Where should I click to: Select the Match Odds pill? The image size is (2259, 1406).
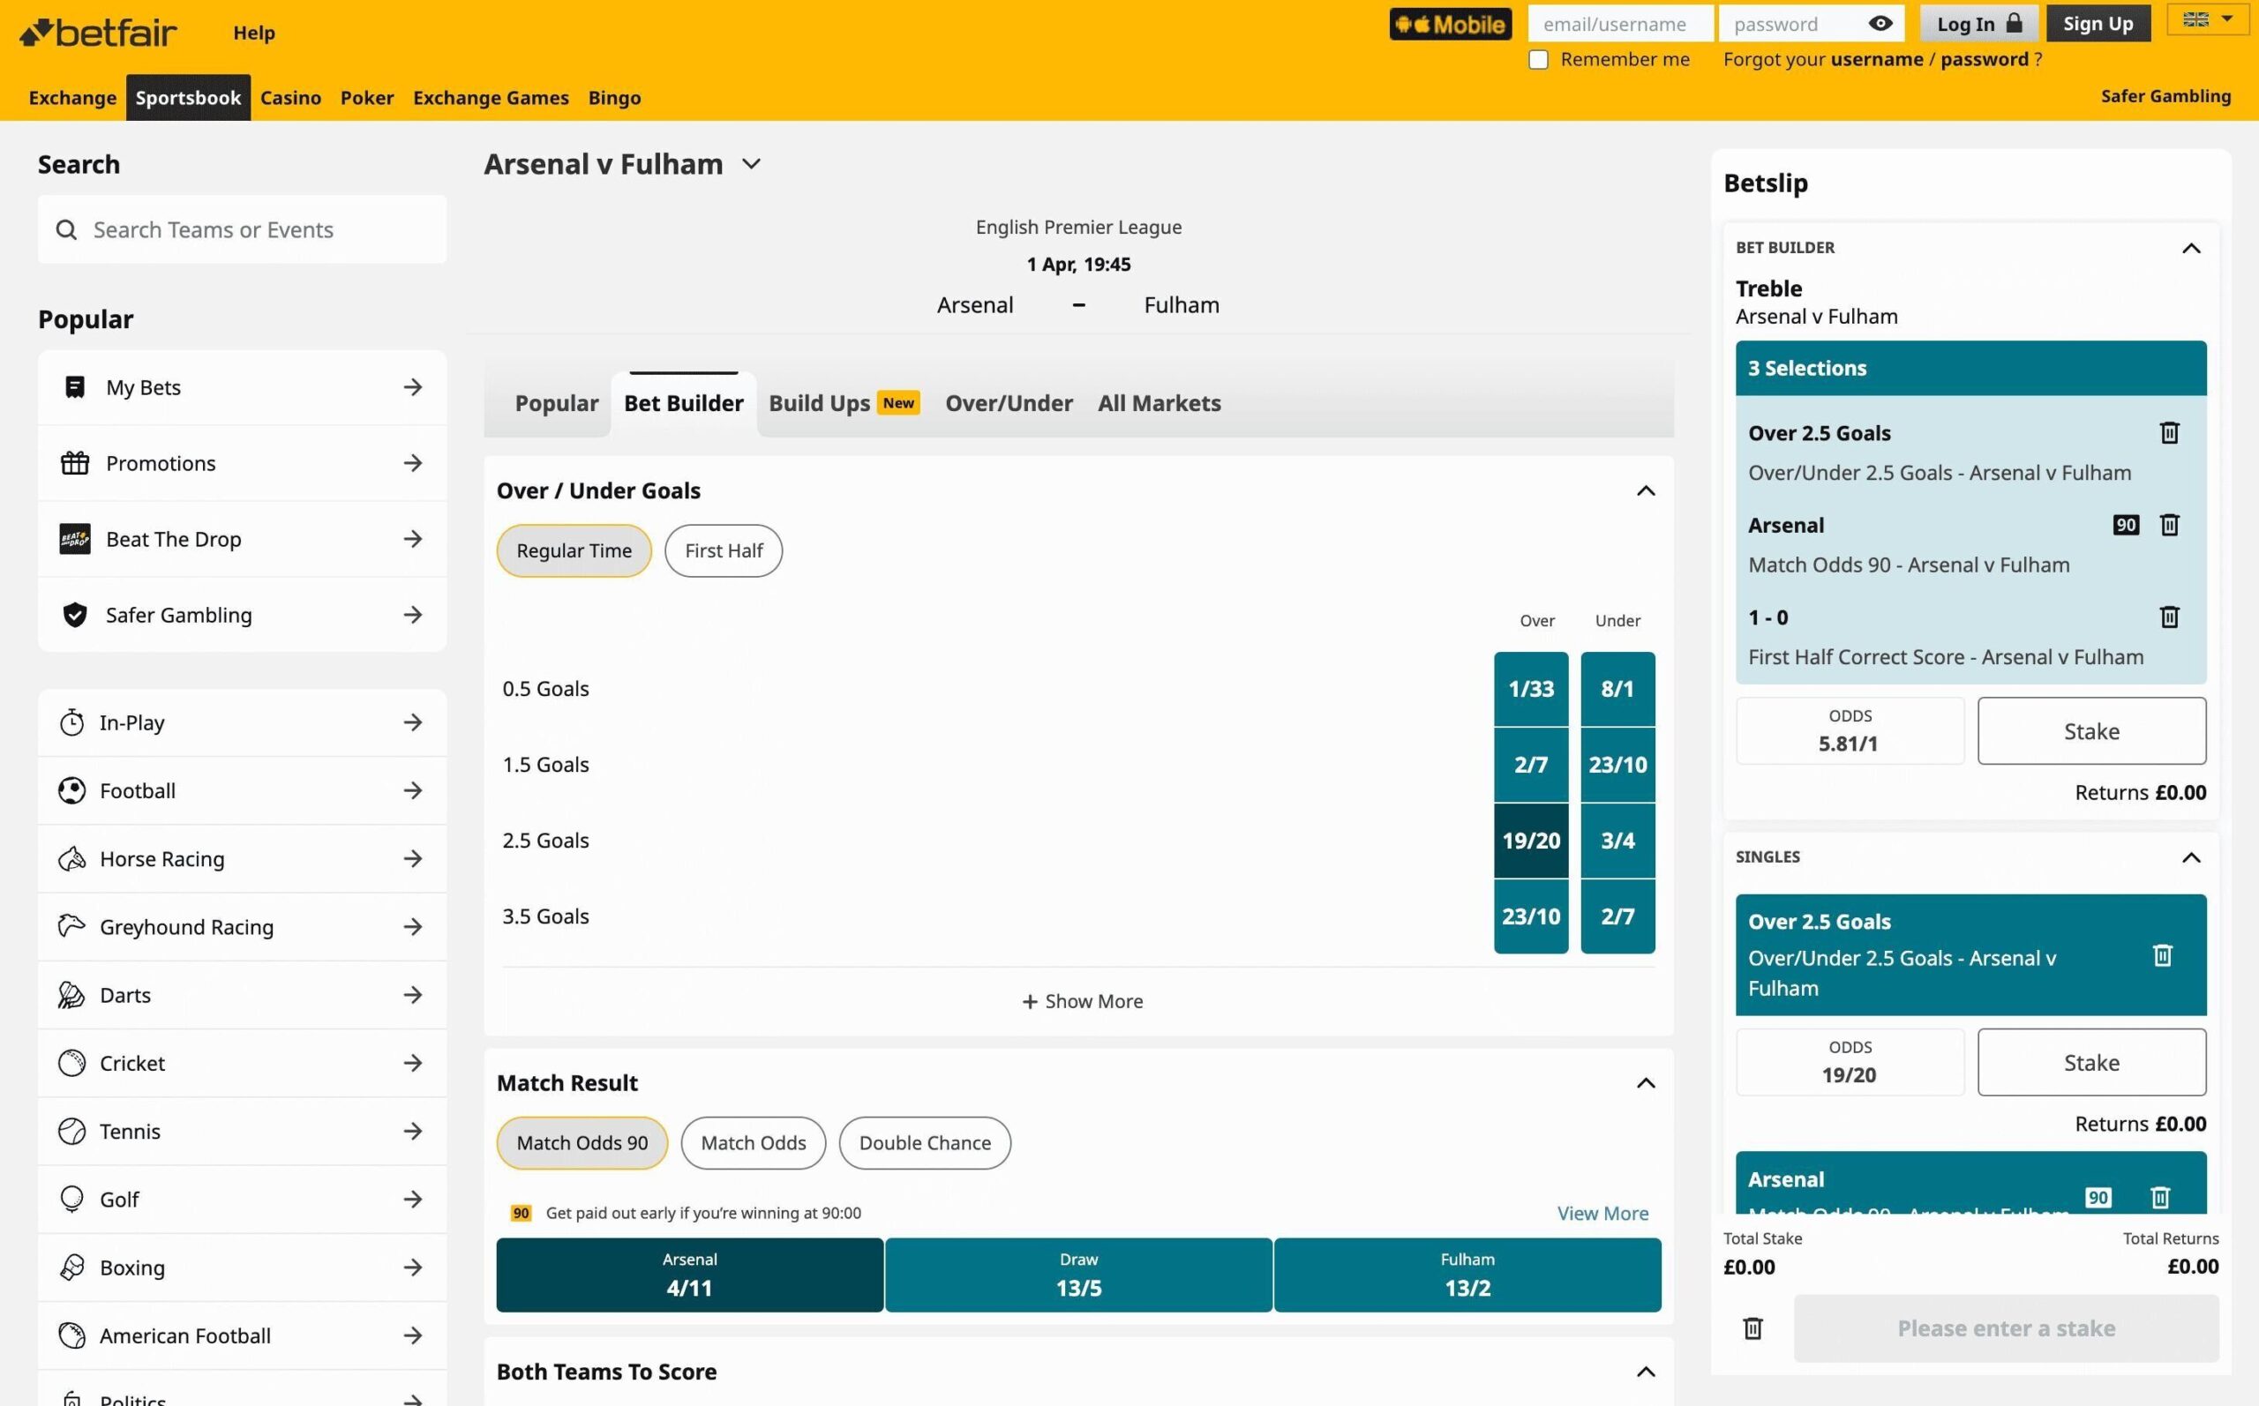pyautogui.click(x=754, y=1143)
